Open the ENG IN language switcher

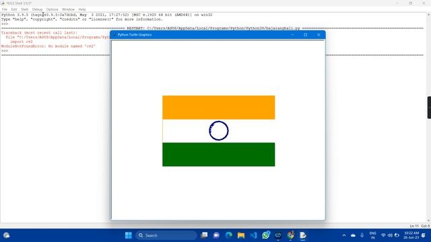[372, 235]
